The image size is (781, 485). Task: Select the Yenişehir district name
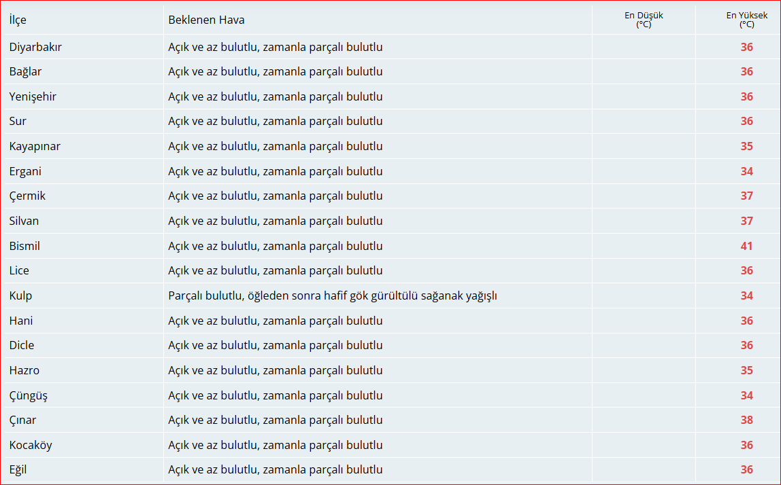click(33, 96)
